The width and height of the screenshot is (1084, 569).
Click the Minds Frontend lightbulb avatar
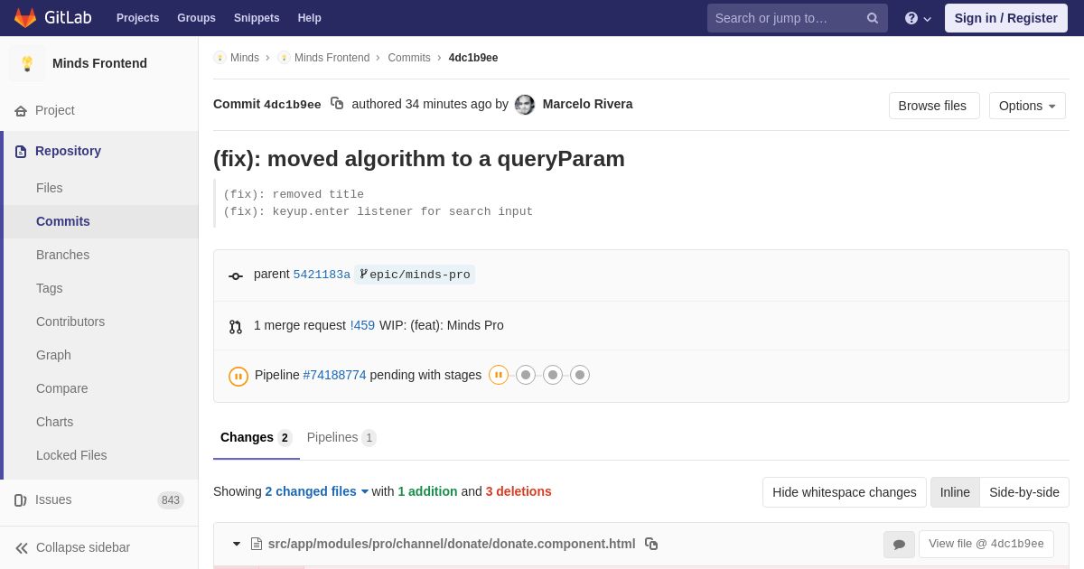(x=27, y=63)
